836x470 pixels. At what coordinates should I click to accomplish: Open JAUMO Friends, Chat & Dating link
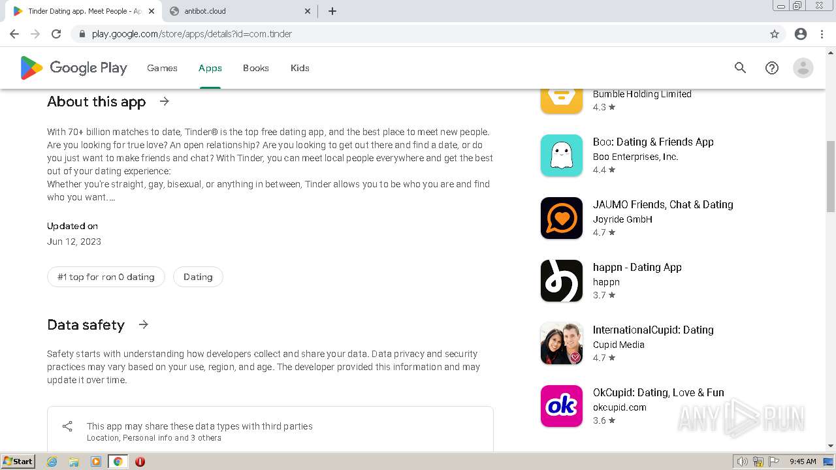[663, 204]
